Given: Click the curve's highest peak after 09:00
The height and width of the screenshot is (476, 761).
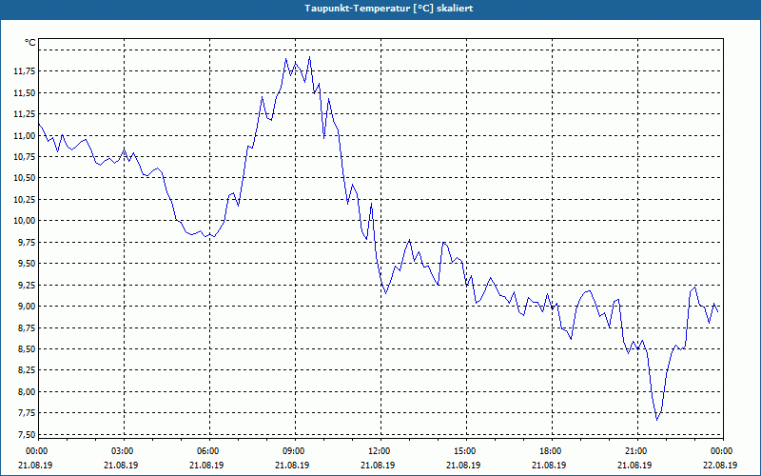Looking at the screenshot, I should point(309,57).
